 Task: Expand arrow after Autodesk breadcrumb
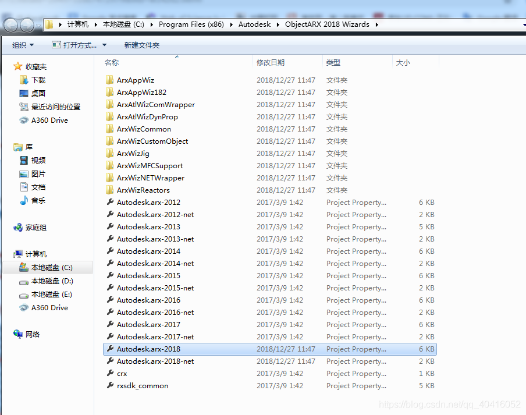(x=278, y=24)
